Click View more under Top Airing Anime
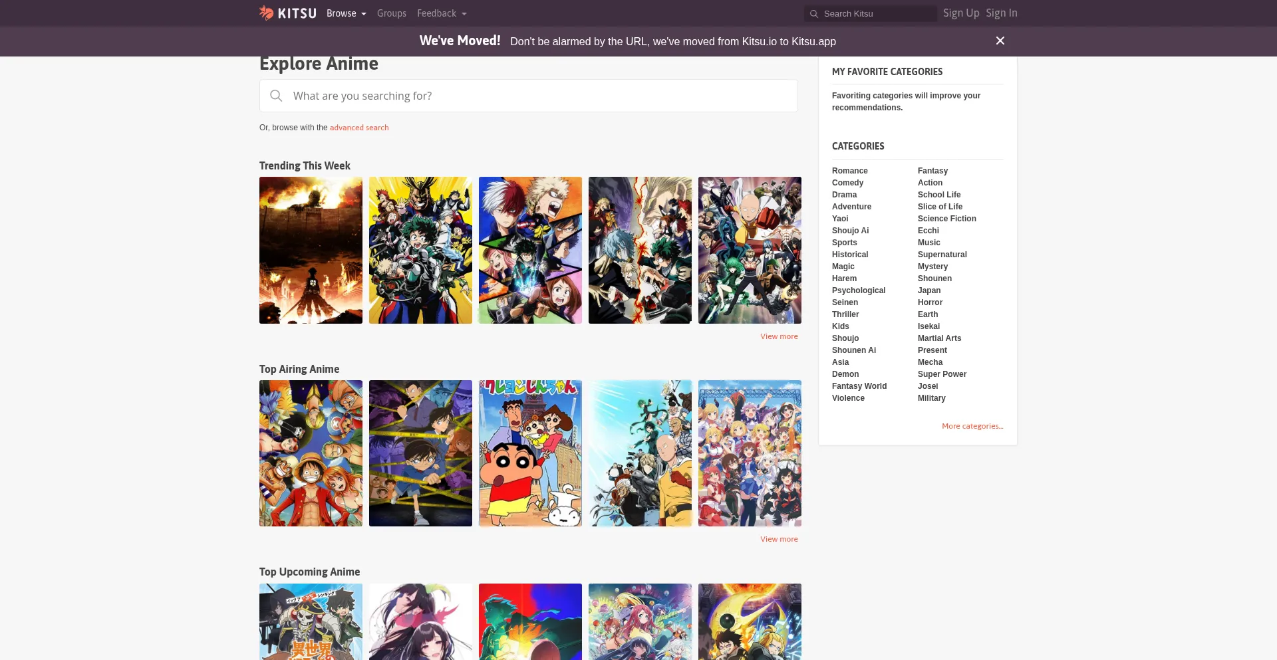This screenshot has width=1277, height=660. [x=779, y=539]
